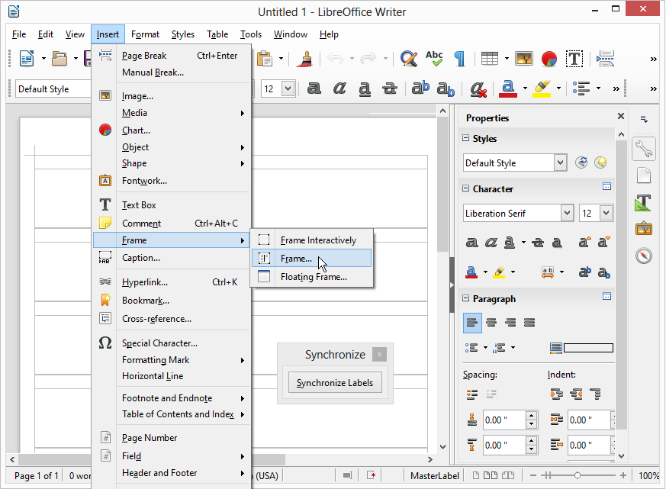Click the Insert Page Break toolbar icon
This screenshot has width=666, height=489.
point(605,59)
